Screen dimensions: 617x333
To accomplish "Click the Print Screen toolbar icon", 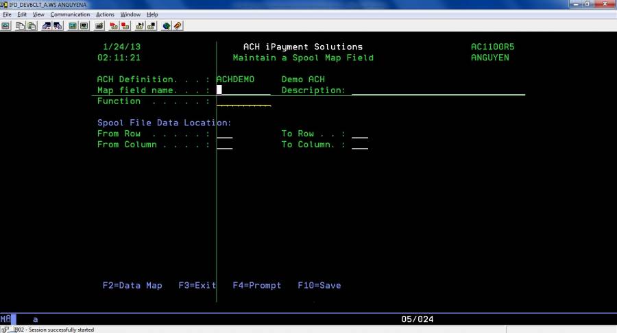I will 5,26.
